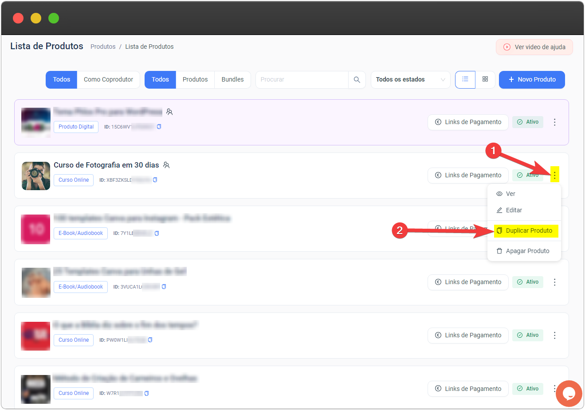Click the Novo Produto button
Image resolution: width=585 pixels, height=410 pixels.
[531, 80]
